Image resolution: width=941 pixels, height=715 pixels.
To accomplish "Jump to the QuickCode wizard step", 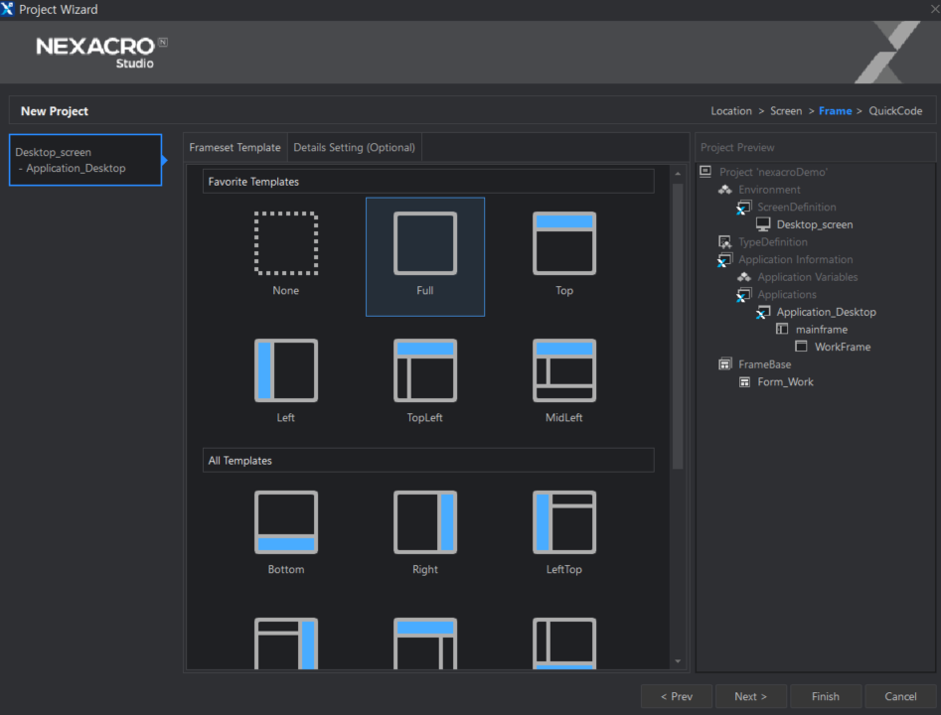I will coord(895,111).
